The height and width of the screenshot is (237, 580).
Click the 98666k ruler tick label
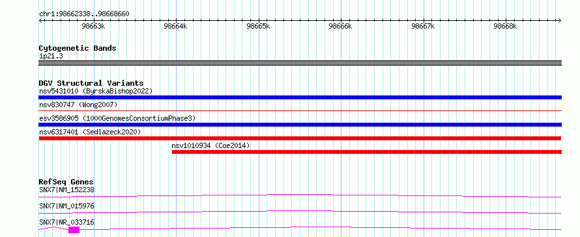[x=340, y=26]
